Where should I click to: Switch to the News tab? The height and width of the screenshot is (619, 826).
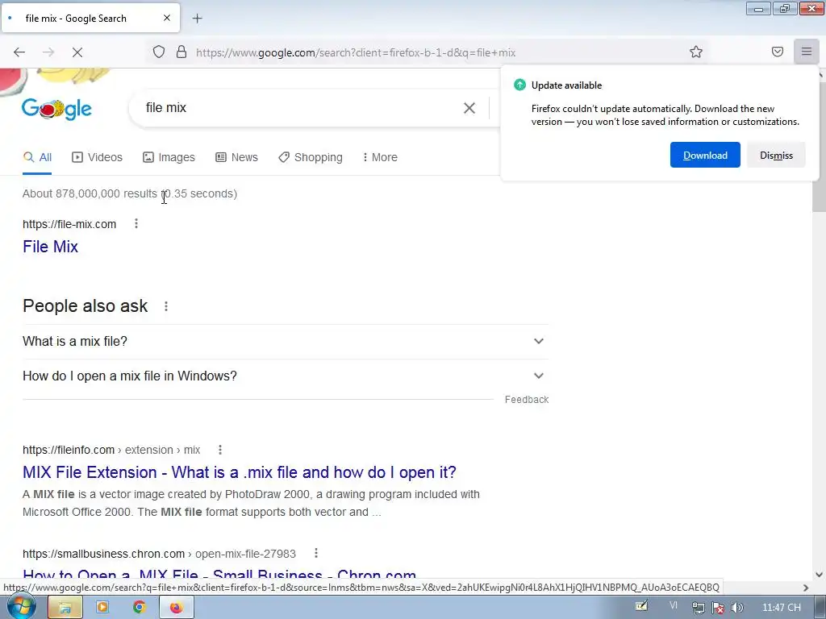pyautogui.click(x=237, y=157)
